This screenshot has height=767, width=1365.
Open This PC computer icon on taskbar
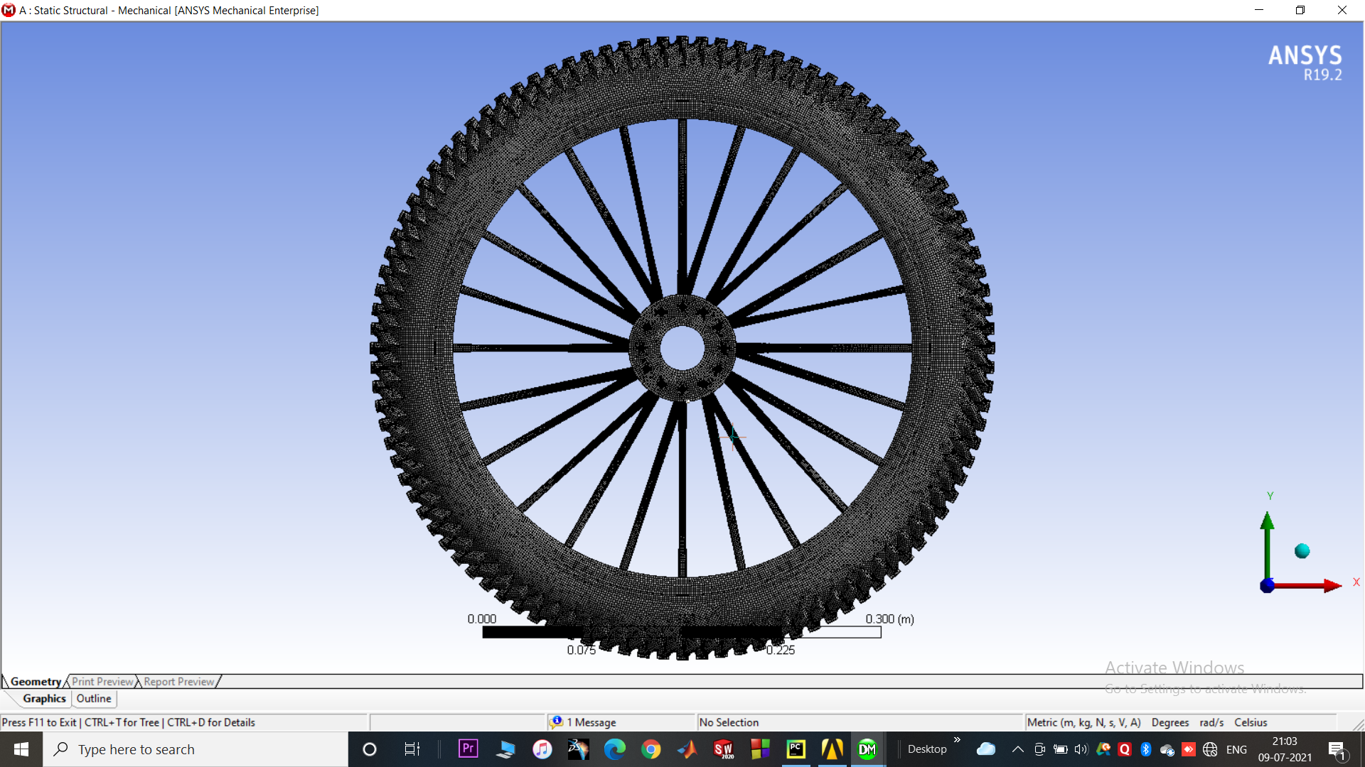pyautogui.click(x=505, y=749)
